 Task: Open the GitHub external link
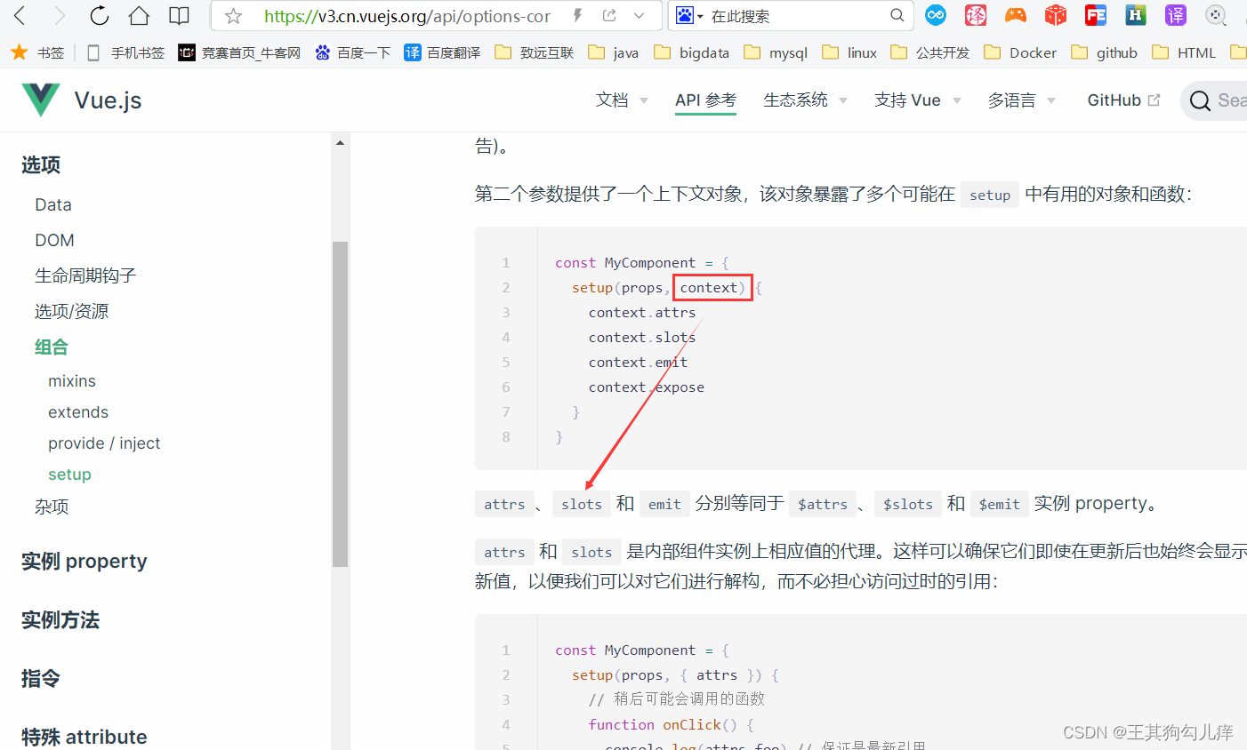point(1115,100)
